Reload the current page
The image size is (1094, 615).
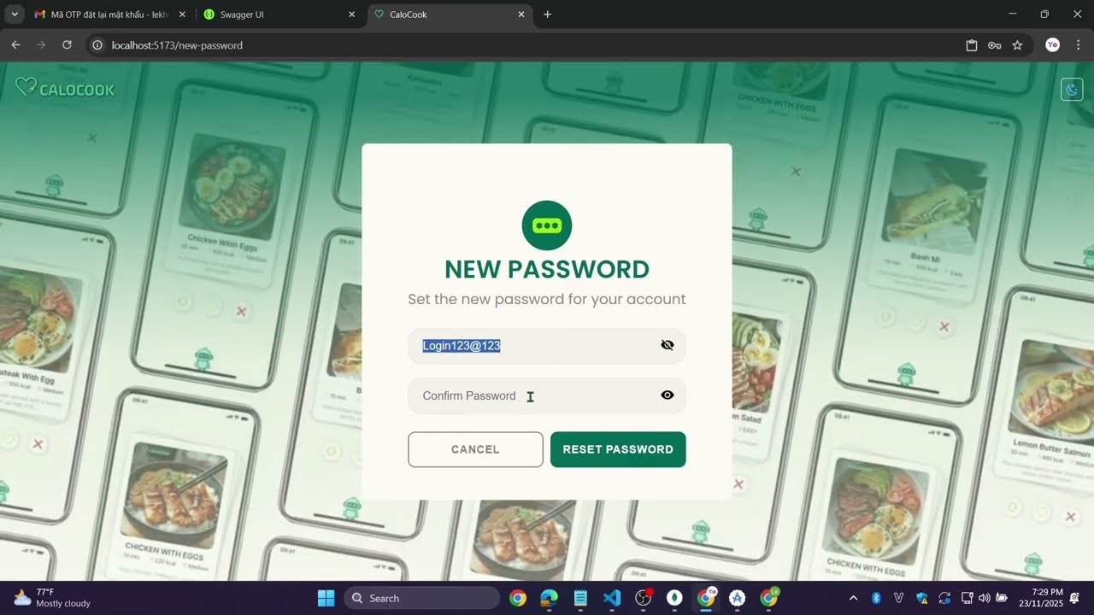[67, 45]
